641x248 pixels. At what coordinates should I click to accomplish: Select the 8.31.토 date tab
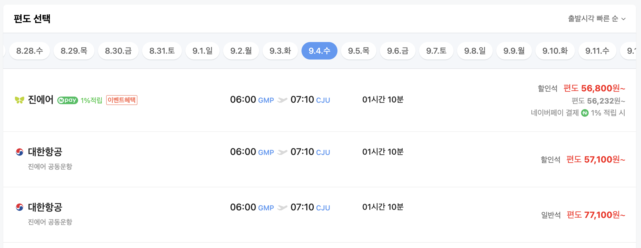pos(162,51)
